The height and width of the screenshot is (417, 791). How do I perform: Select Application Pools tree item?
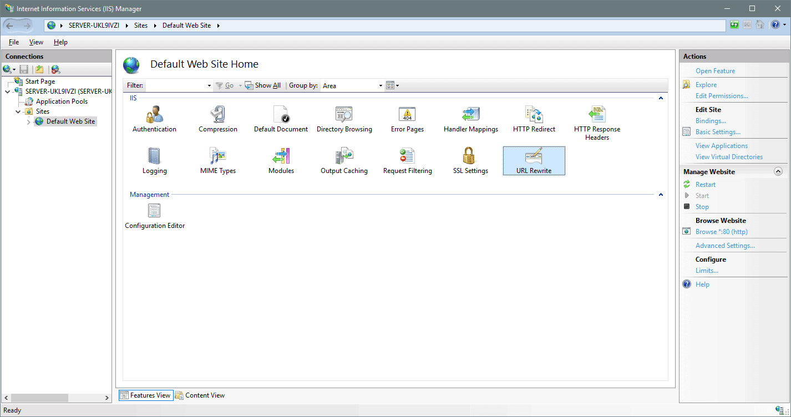[x=62, y=101]
